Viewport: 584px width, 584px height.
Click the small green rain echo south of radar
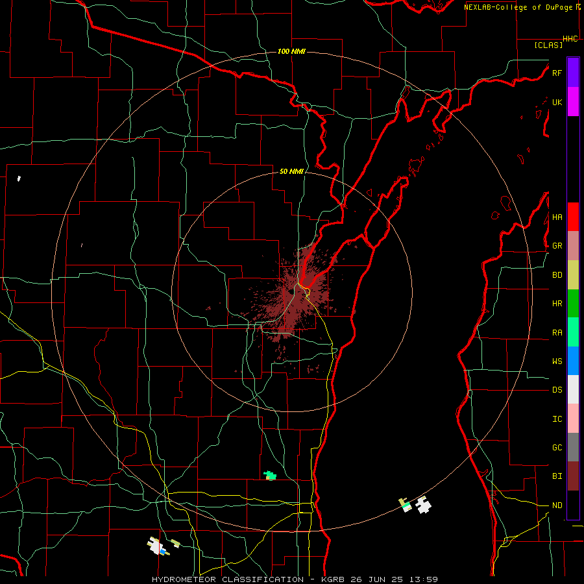[270, 476]
